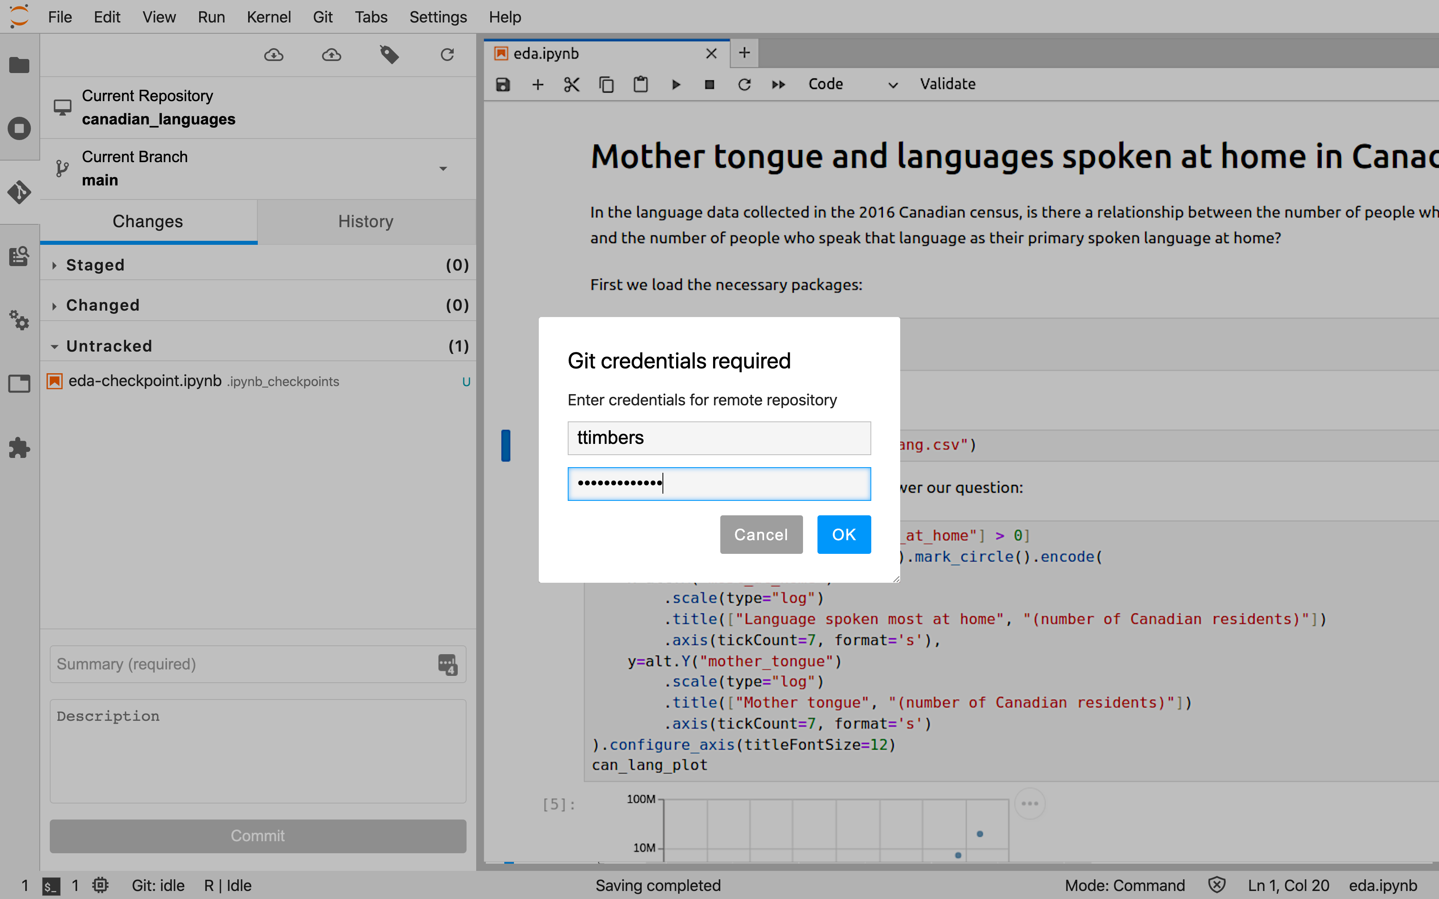
Task: Restart kernel and run all cells
Action: [x=779, y=84]
